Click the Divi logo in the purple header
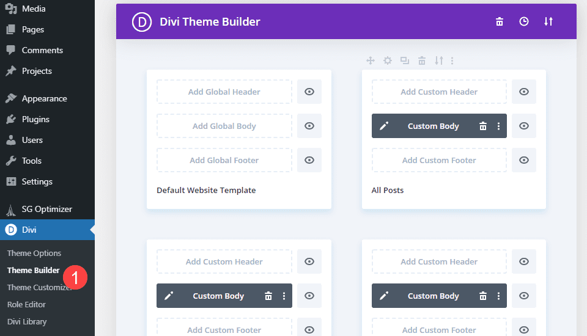 pos(142,22)
